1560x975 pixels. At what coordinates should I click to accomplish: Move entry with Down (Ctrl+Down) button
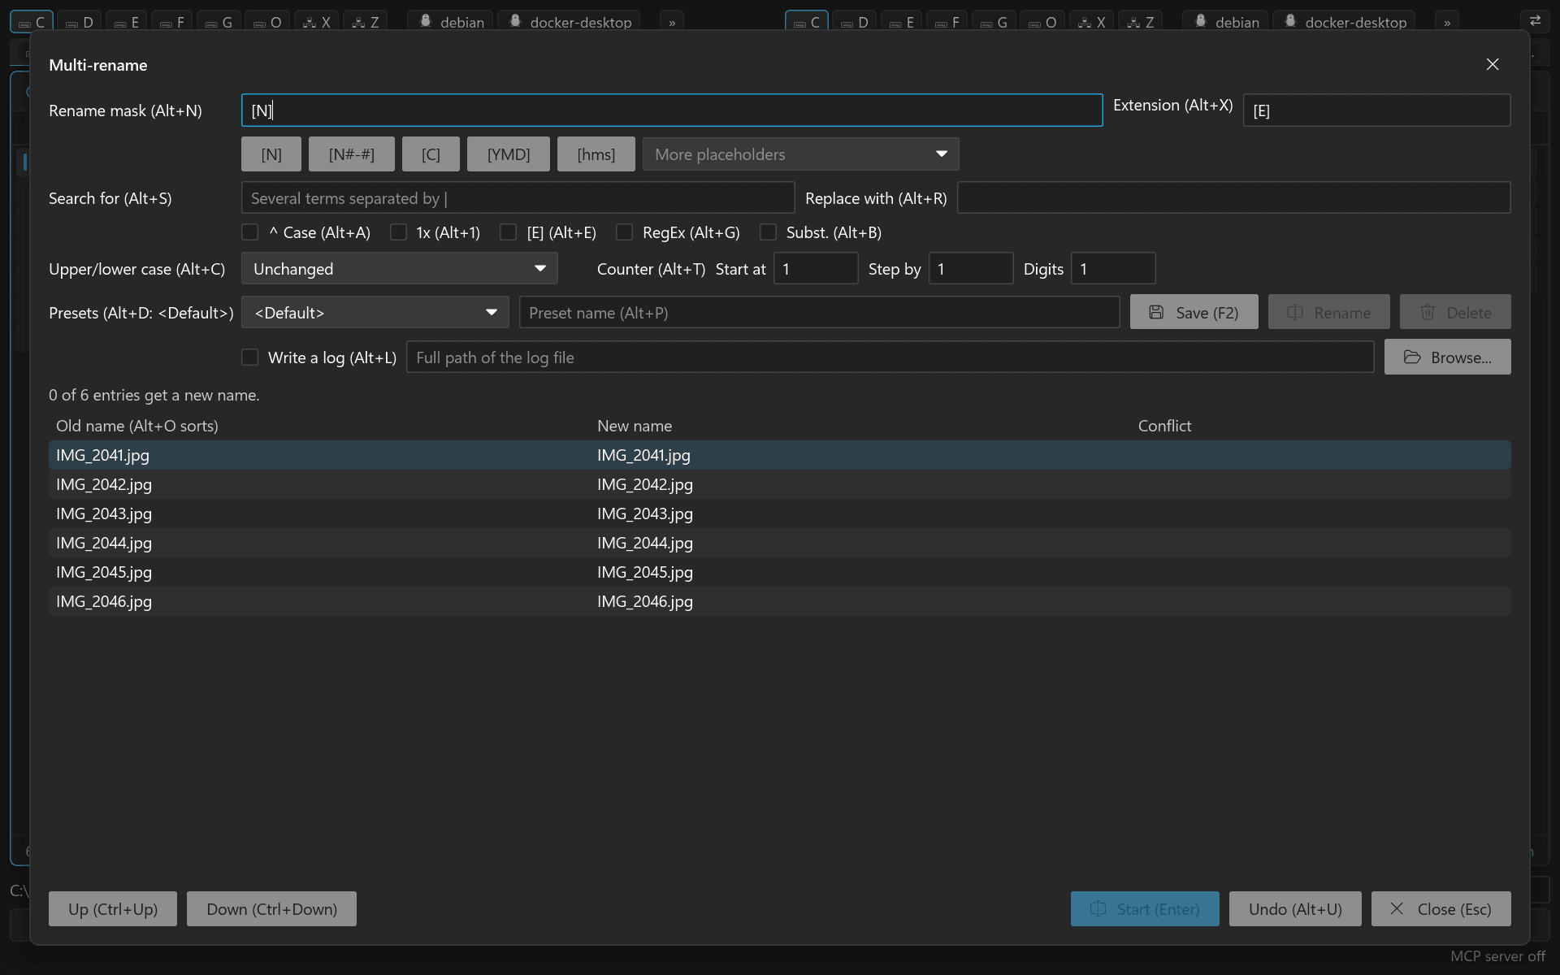271,909
